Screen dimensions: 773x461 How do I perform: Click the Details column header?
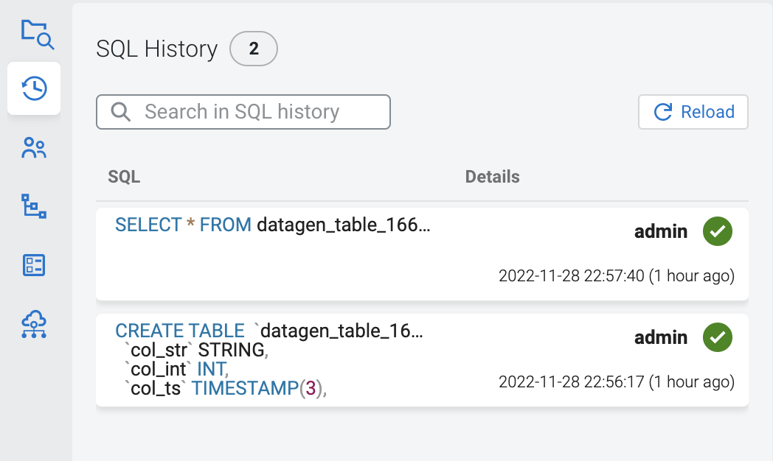pyautogui.click(x=492, y=177)
